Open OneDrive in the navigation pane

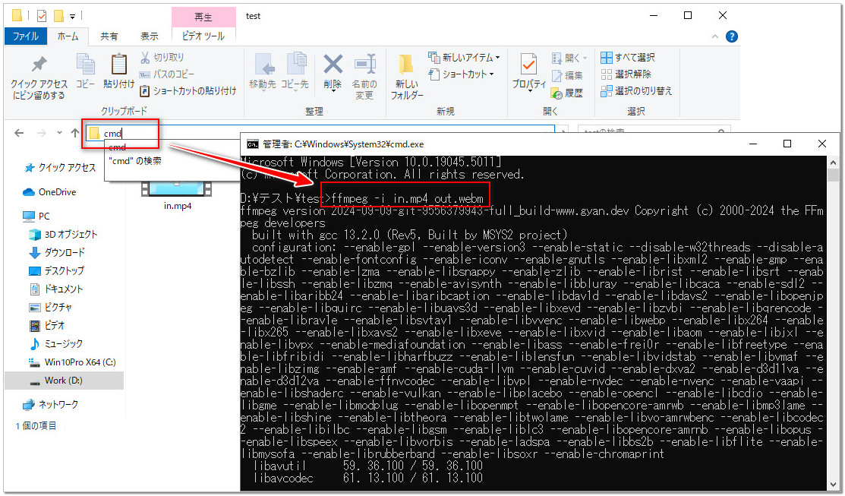pos(49,192)
